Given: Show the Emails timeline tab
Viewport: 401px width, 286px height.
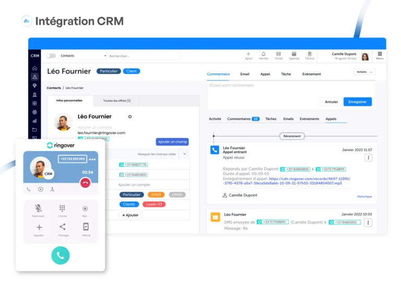Looking at the screenshot, I should coord(288,119).
